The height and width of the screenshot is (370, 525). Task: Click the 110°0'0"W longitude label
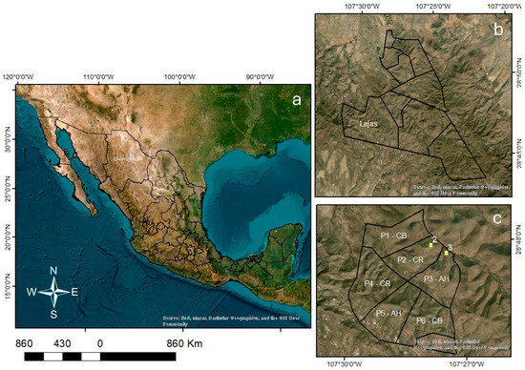98,77
